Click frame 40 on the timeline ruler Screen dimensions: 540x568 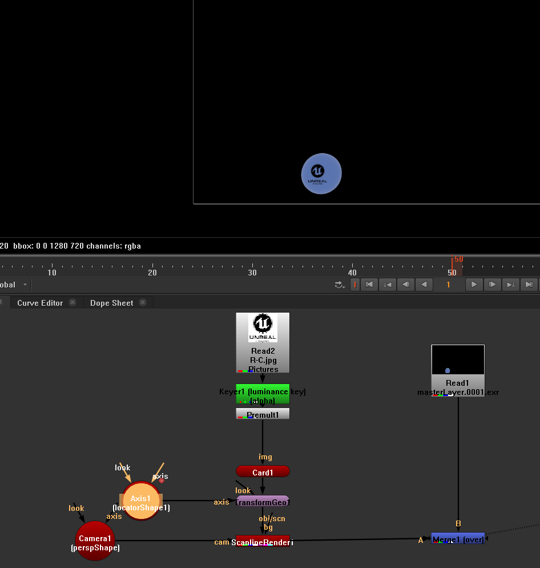(x=352, y=273)
